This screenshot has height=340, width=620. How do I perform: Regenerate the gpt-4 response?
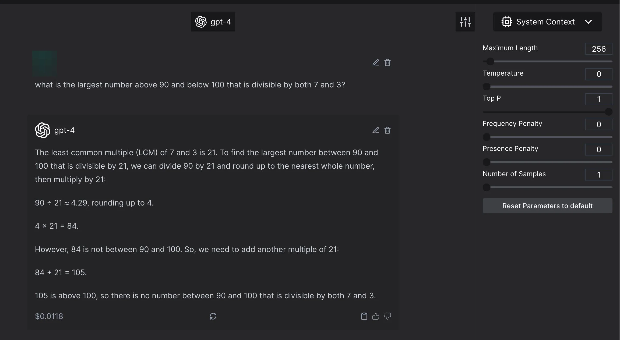(213, 316)
